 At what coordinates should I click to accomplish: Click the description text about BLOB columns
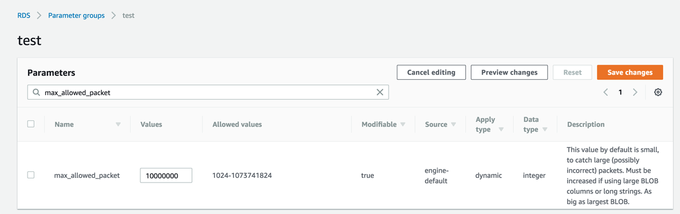(613, 176)
